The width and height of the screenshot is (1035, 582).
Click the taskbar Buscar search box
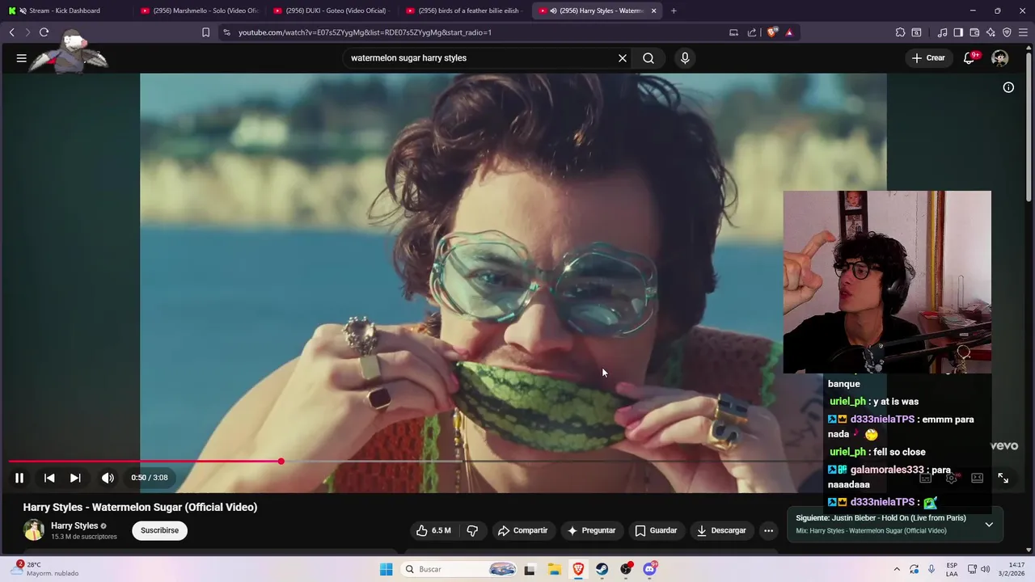tap(458, 569)
